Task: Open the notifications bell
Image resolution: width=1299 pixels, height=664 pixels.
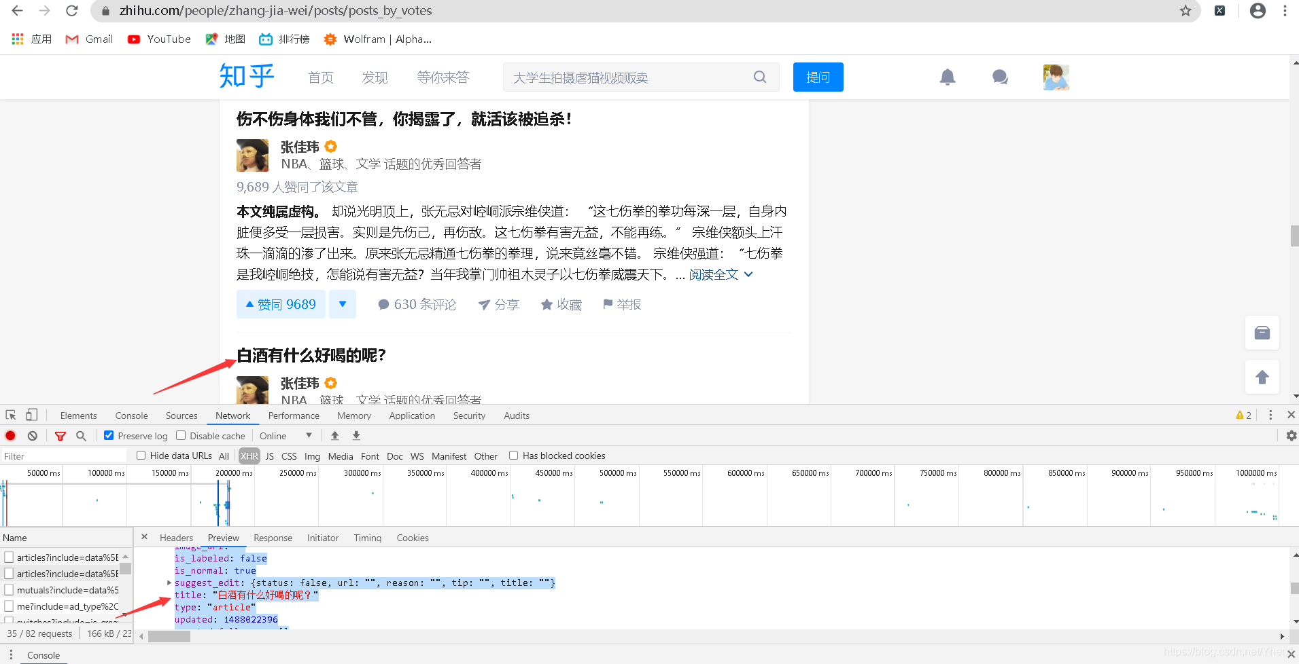Action: click(x=948, y=77)
